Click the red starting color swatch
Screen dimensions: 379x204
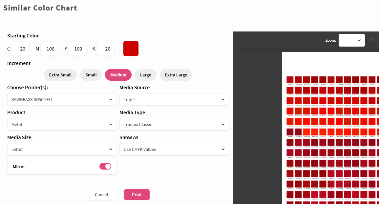pos(131,49)
